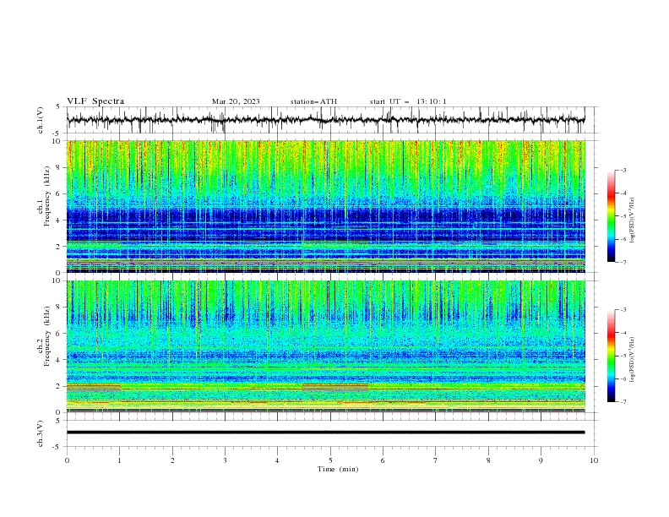The width and height of the screenshot is (669, 517).
Task: Click time axis tick label "4"
Action: coord(277,460)
